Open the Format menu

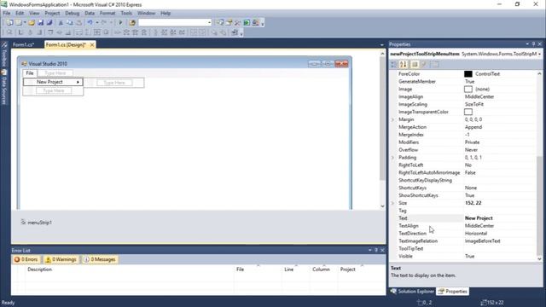pos(107,14)
